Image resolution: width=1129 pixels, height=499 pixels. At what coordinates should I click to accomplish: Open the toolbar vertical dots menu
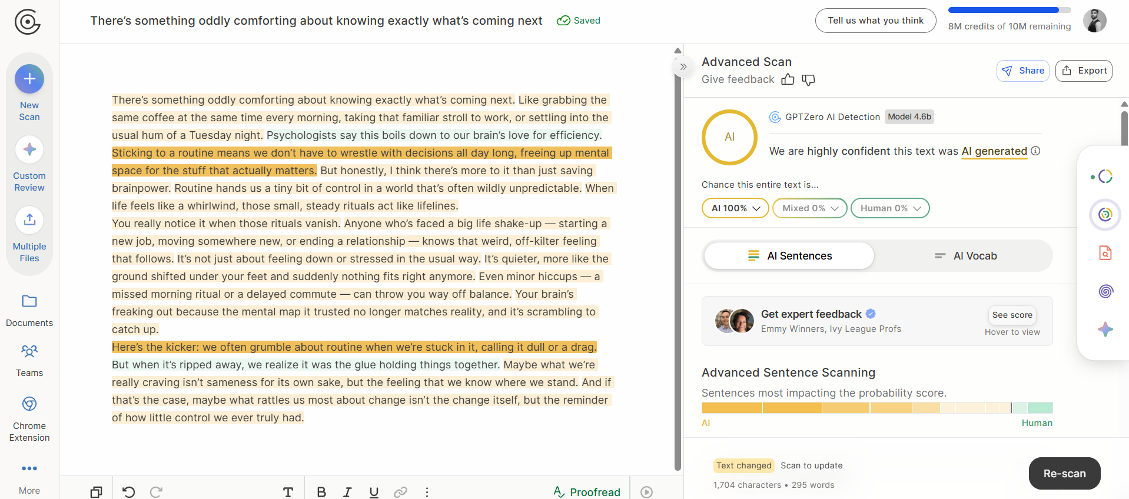pos(427,492)
